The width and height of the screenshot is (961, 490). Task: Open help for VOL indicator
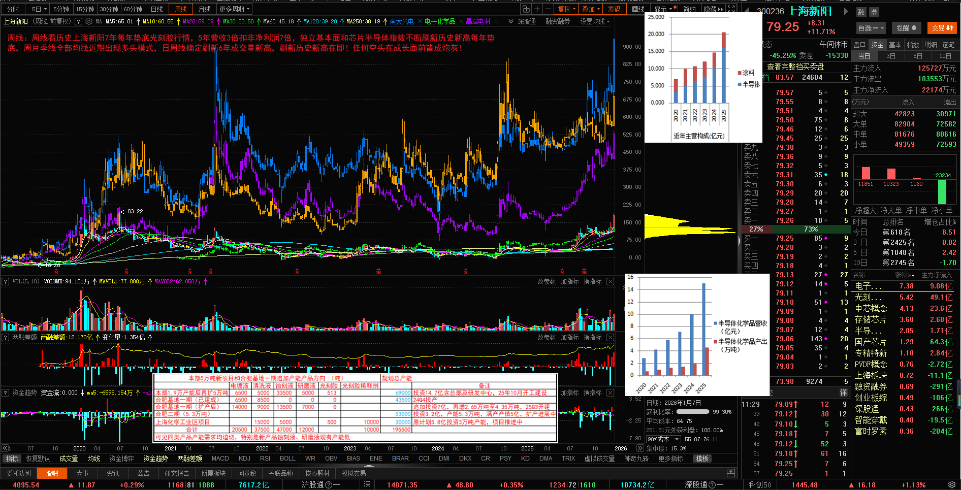[5, 281]
